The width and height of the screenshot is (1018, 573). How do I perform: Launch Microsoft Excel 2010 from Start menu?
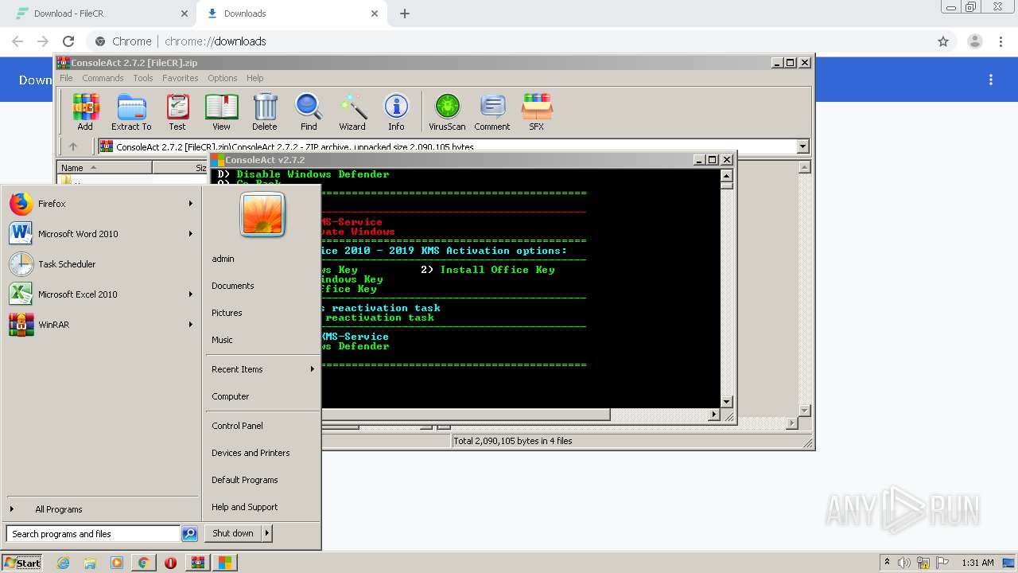point(101,294)
